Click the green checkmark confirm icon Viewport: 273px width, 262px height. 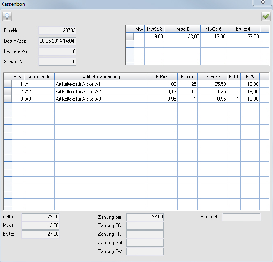click(266, 16)
